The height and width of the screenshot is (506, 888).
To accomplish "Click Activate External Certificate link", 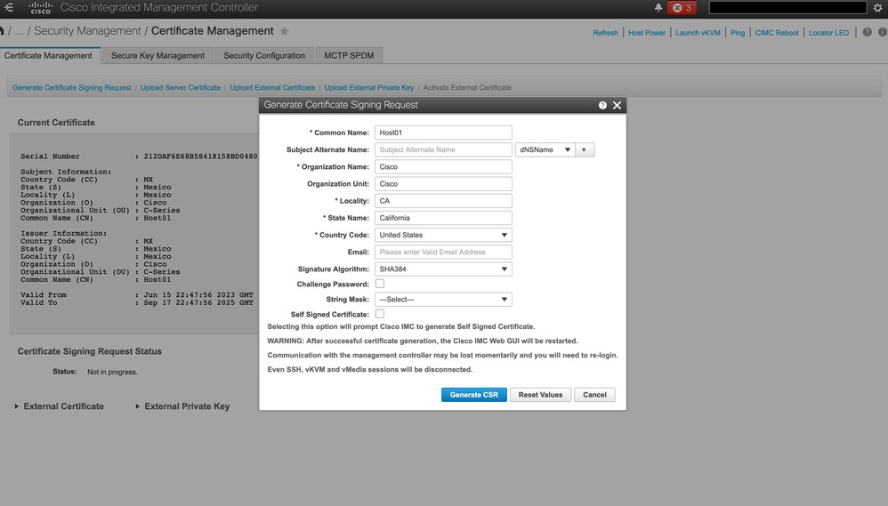I will coord(467,88).
